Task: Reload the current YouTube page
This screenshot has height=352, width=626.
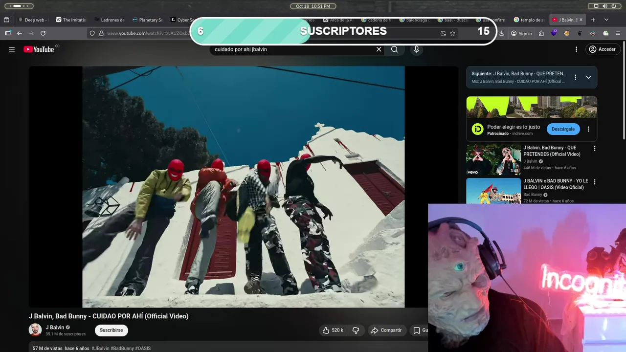Action: click(43, 33)
